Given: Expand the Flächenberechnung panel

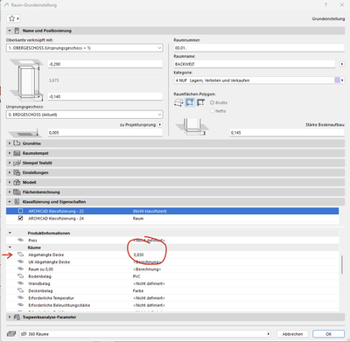Looking at the screenshot, I should pos(10,192).
